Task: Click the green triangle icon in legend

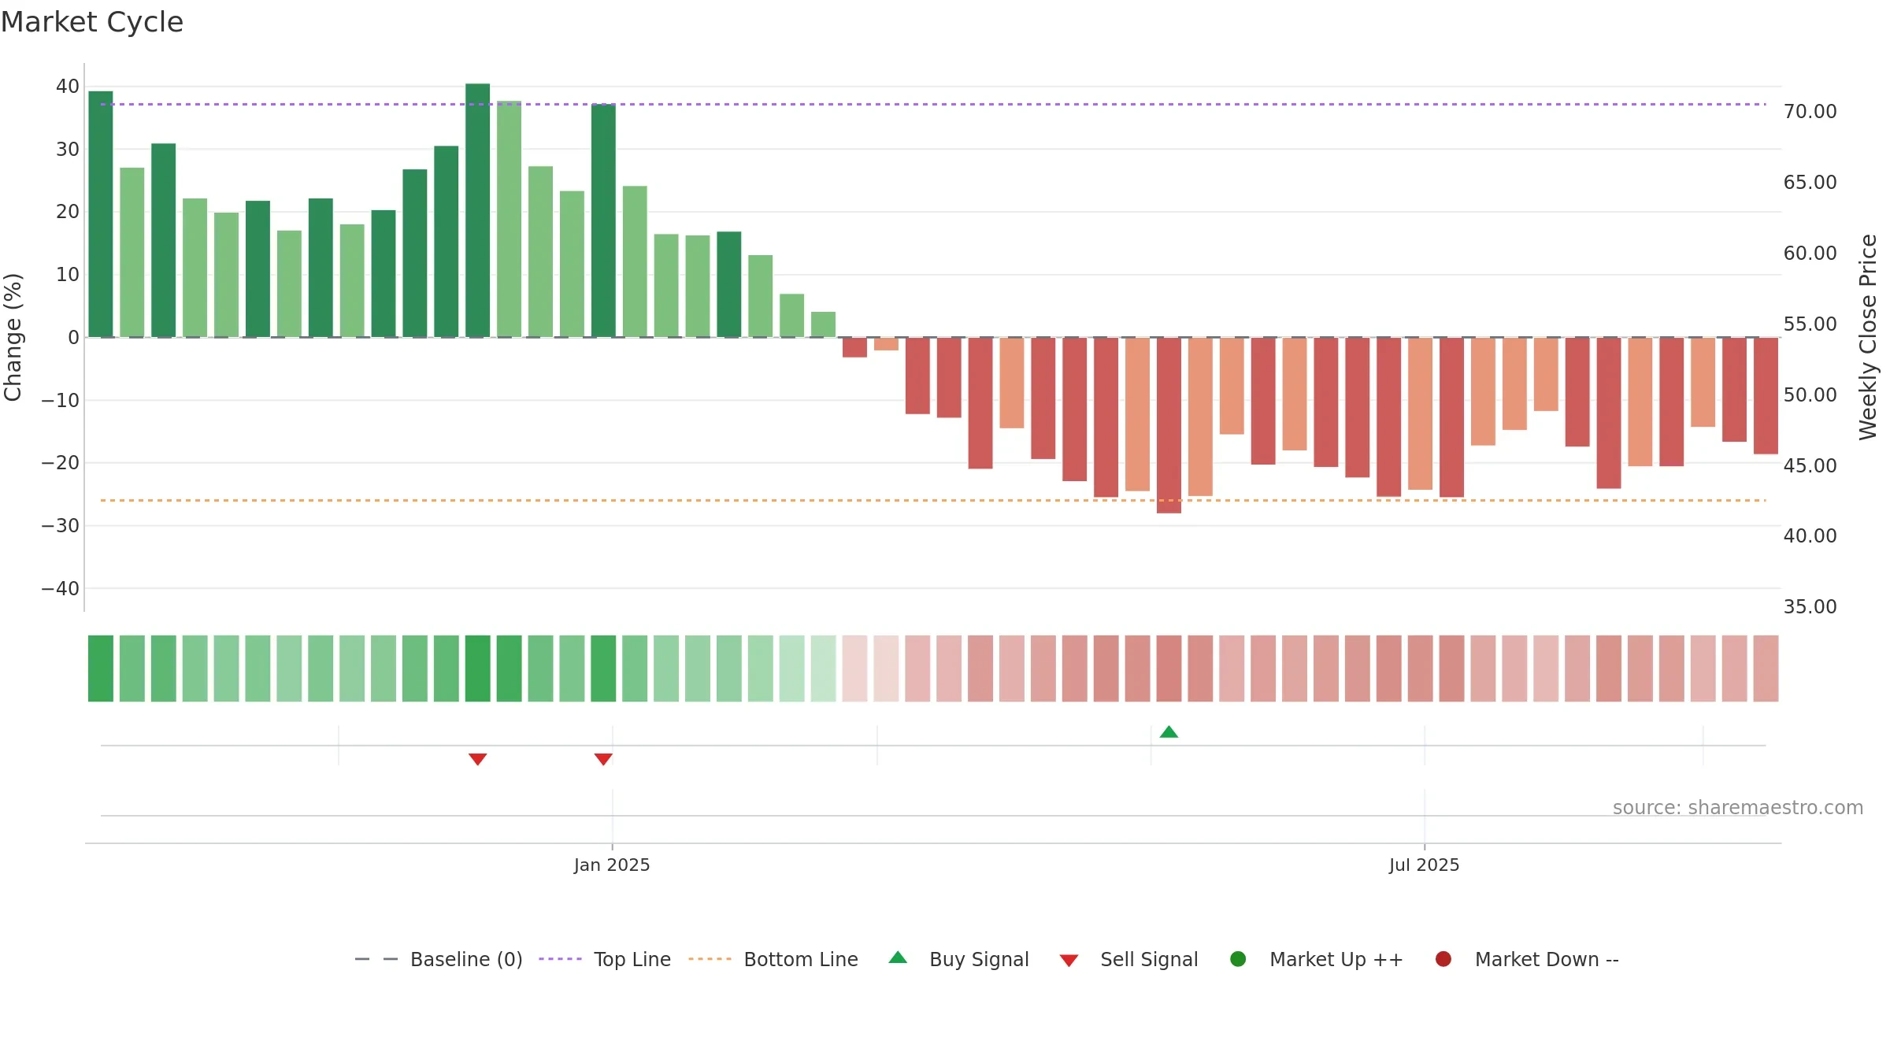Action: point(898,957)
